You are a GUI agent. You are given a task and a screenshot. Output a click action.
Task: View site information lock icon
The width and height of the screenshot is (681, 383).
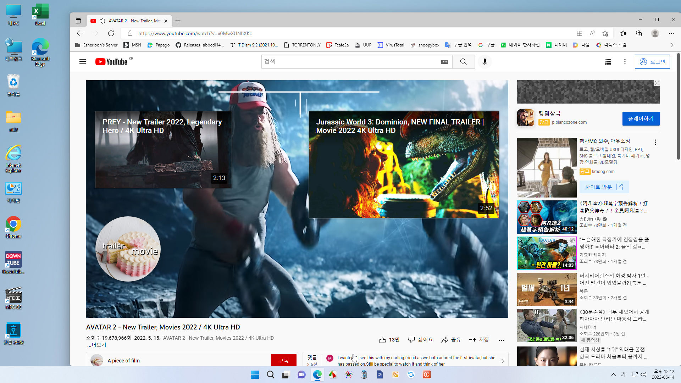pos(130,33)
